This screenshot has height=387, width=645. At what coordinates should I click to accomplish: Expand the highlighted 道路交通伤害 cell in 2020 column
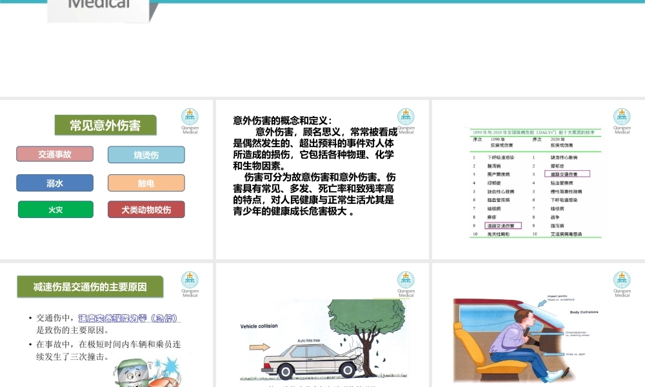(568, 174)
